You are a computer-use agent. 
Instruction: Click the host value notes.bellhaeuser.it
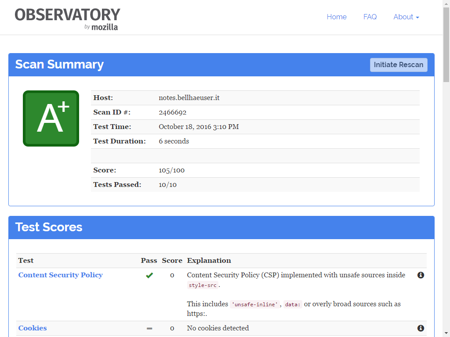coord(189,98)
